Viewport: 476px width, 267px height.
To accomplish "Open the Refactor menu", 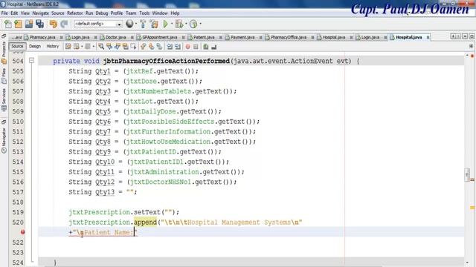I will [x=74, y=13].
